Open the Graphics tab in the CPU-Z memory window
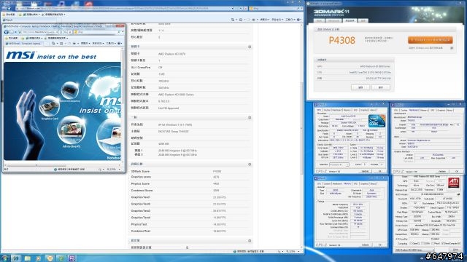 click(x=364, y=184)
